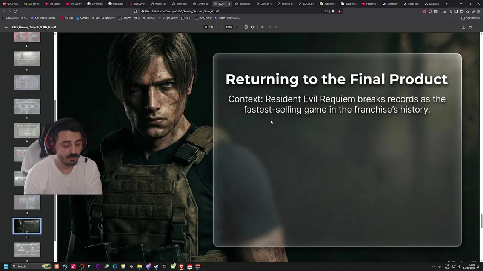
Task: Open the STREAM bookmarks folder
Action: (x=125, y=18)
